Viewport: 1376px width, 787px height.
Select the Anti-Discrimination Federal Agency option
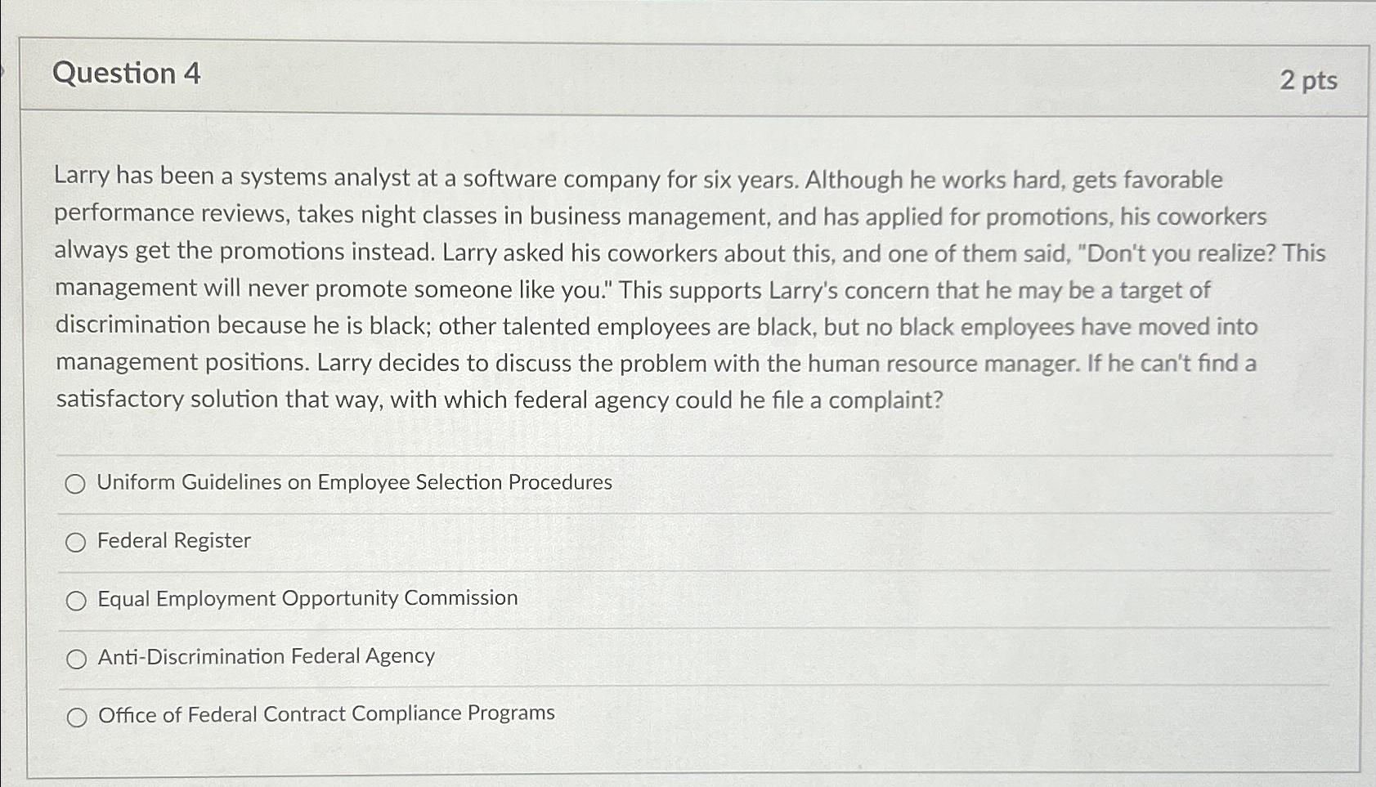pyautogui.click(x=78, y=658)
